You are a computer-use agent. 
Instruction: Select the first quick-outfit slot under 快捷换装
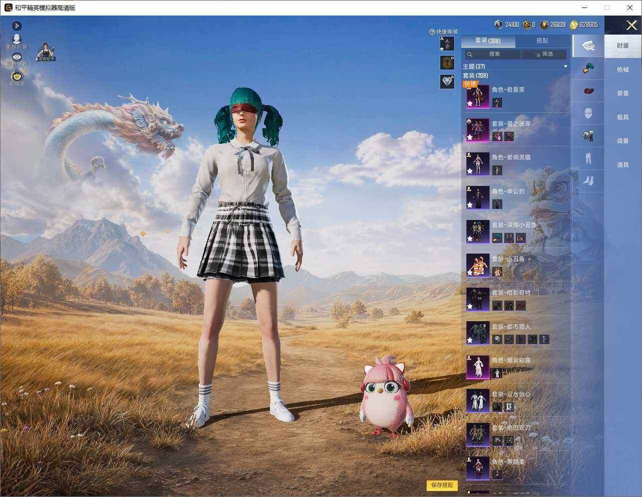(447, 44)
